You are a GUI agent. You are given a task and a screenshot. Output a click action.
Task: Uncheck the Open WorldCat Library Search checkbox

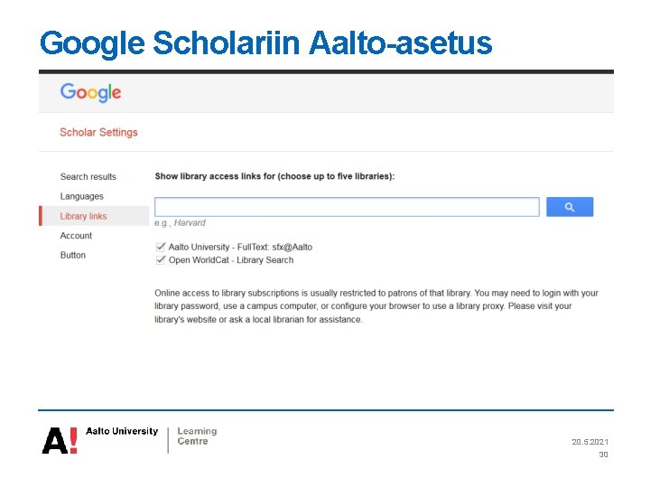161,260
